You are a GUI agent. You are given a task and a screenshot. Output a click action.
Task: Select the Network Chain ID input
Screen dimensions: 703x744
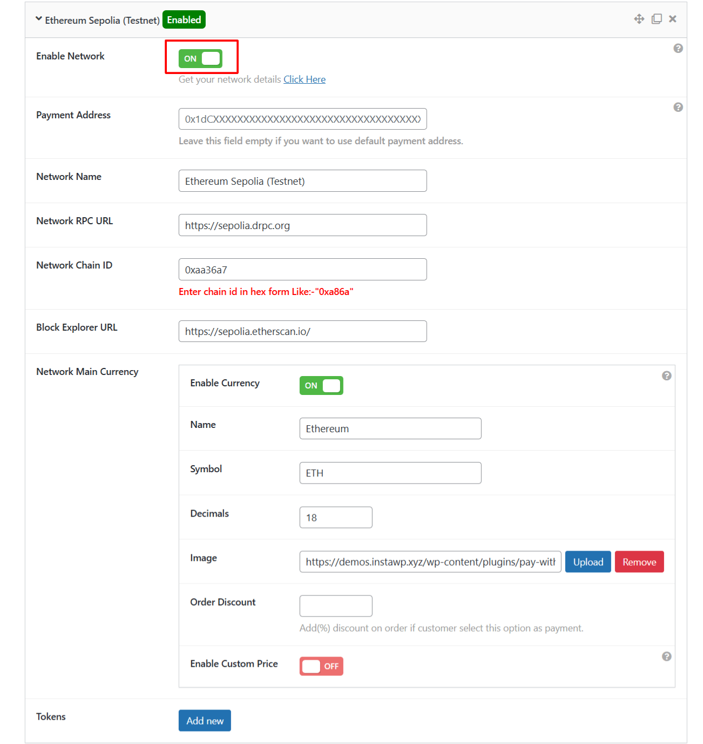[302, 270]
